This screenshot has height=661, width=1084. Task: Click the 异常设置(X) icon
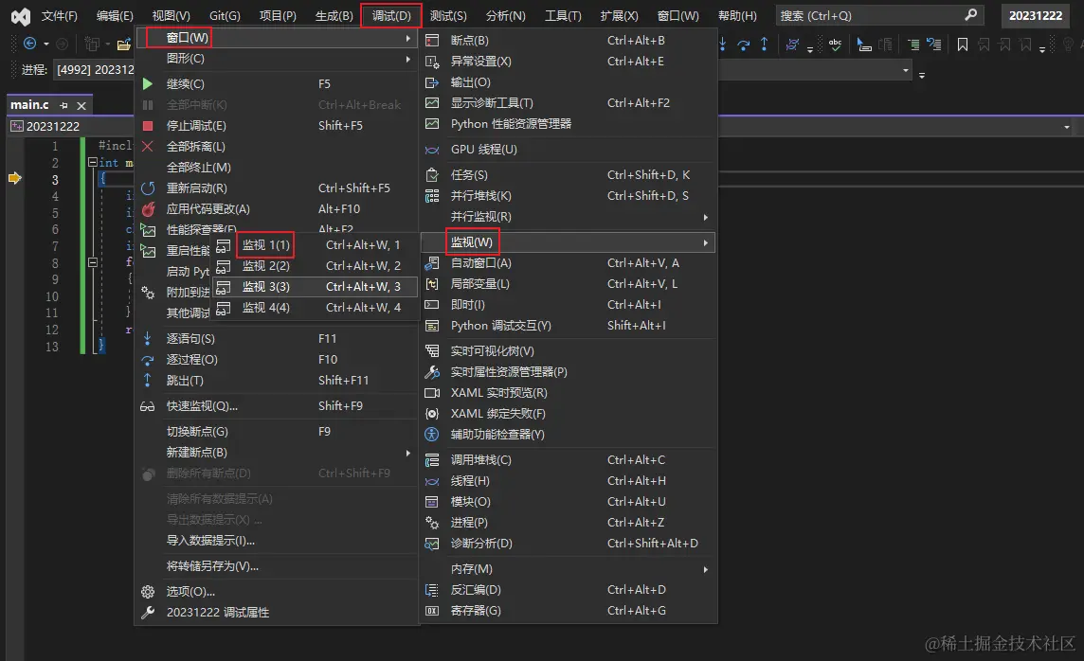432,62
